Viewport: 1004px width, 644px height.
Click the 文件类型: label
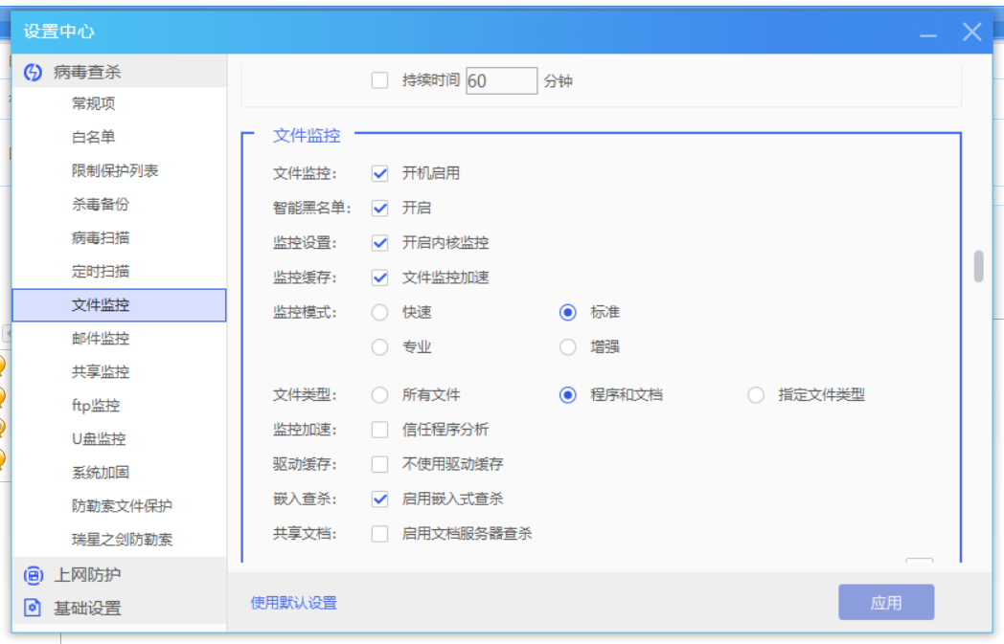[x=305, y=394]
